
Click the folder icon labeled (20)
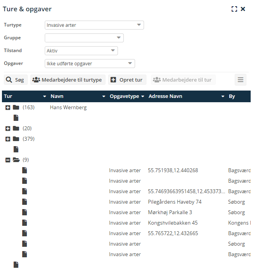coord(16,128)
